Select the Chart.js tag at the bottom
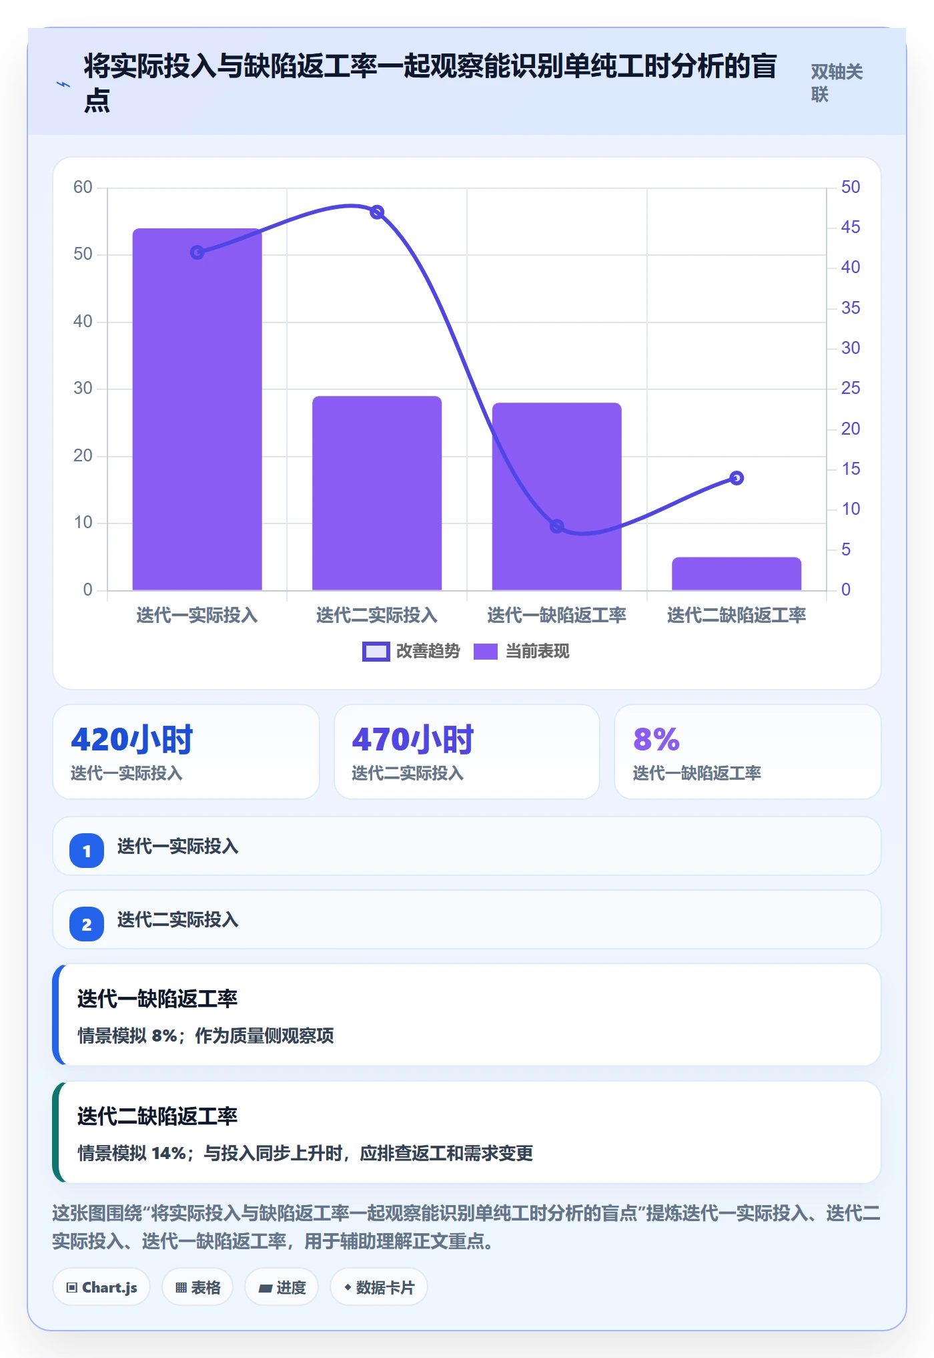This screenshot has width=934, height=1358. point(101,1287)
